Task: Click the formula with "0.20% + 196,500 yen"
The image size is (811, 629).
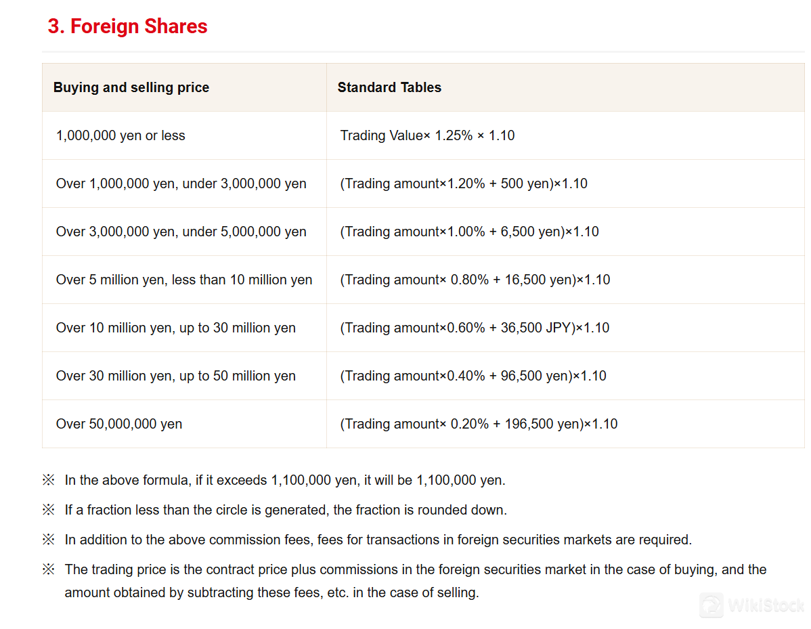Action: pyautogui.click(x=479, y=424)
